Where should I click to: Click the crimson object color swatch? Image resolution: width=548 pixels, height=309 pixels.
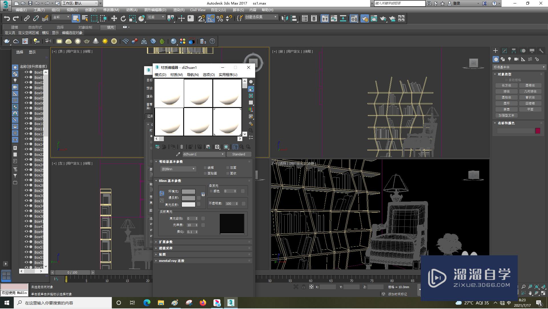[x=538, y=131]
